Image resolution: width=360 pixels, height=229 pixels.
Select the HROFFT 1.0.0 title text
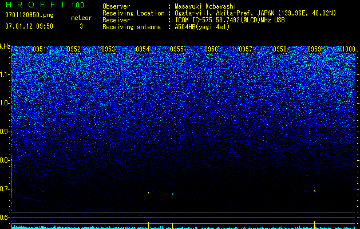point(45,5)
